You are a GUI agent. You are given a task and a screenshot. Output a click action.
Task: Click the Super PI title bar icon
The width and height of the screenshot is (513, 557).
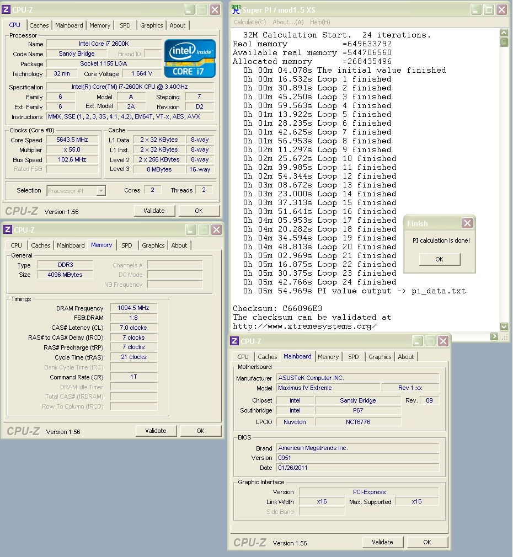pos(236,9)
